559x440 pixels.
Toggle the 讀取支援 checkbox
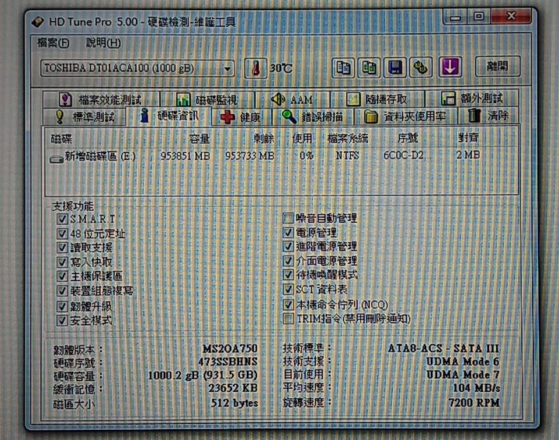pyautogui.click(x=62, y=248)
